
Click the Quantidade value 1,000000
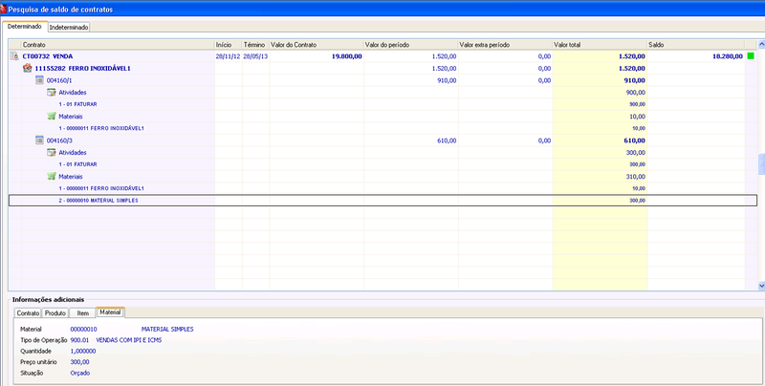pos(83,351)
